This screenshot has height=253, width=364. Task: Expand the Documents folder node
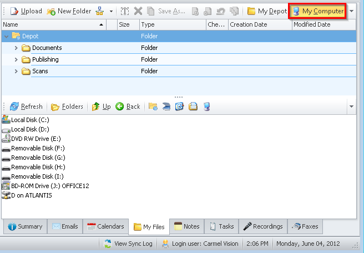click(x=16, y=48)
